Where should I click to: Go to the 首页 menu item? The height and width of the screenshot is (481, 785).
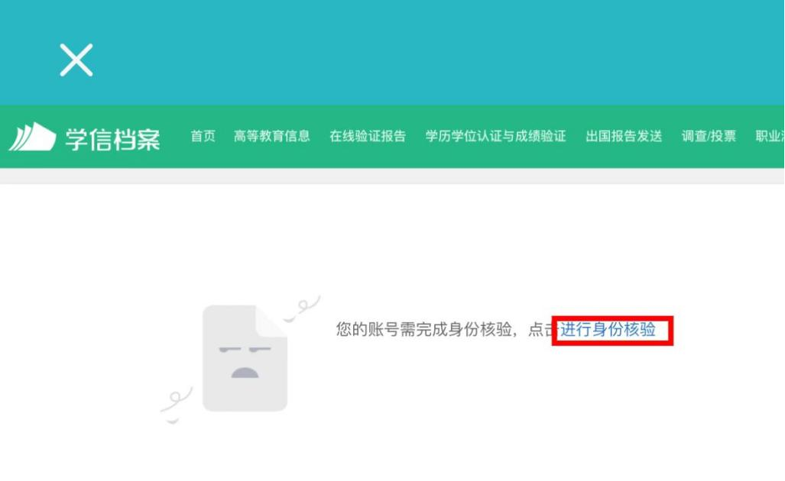(203, 136)
